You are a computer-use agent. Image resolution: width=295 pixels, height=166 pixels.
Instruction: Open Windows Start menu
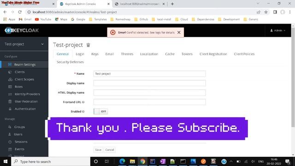[6, 161]
